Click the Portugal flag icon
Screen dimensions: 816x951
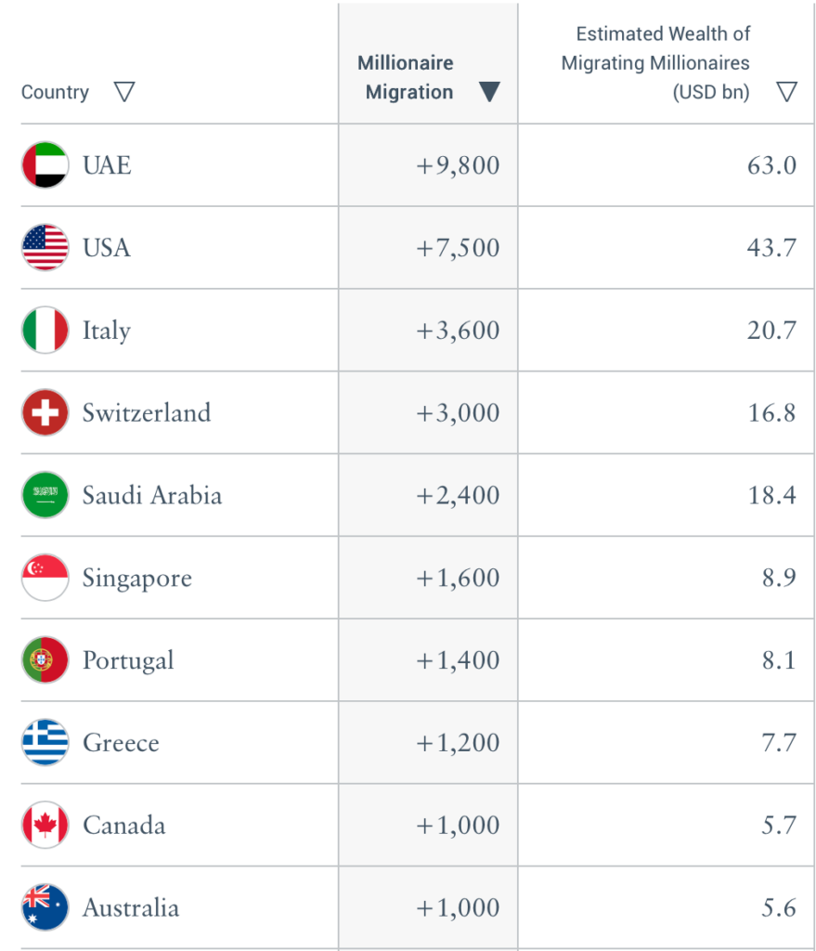(45, 660)
